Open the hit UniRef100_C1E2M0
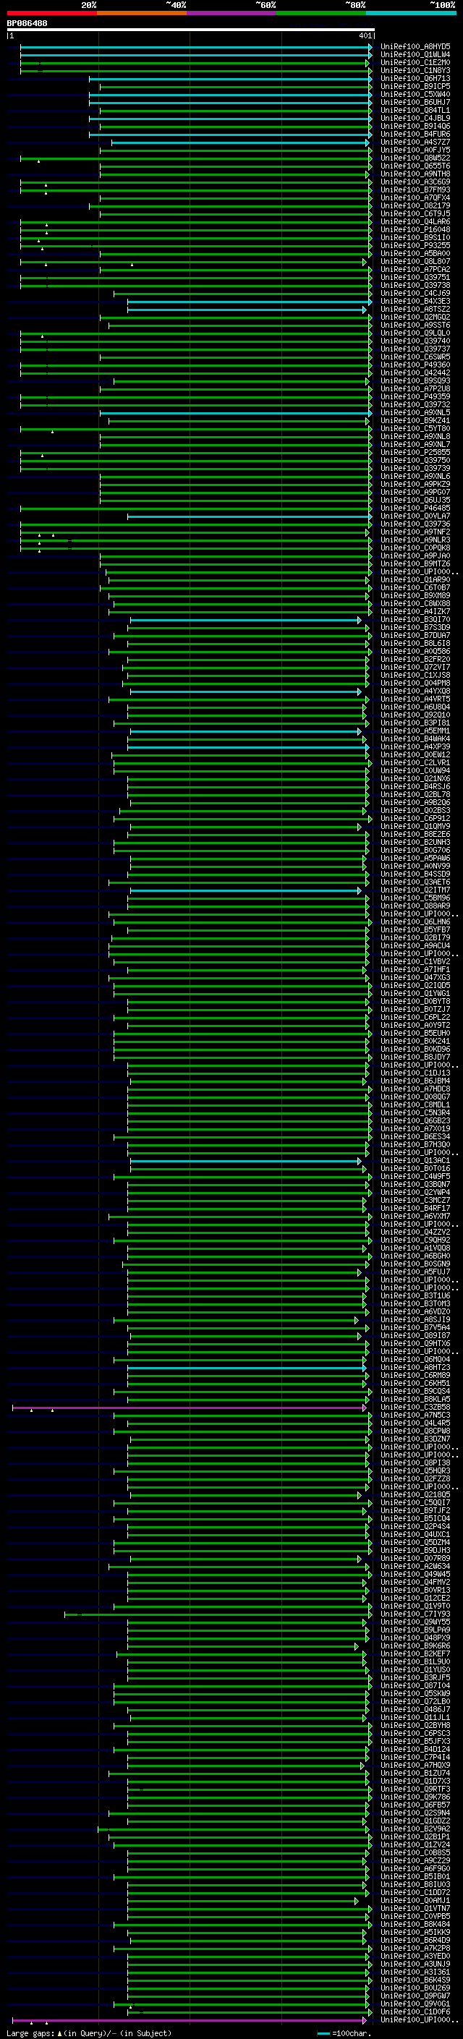The image size is (463, 2039). (415, 62)
